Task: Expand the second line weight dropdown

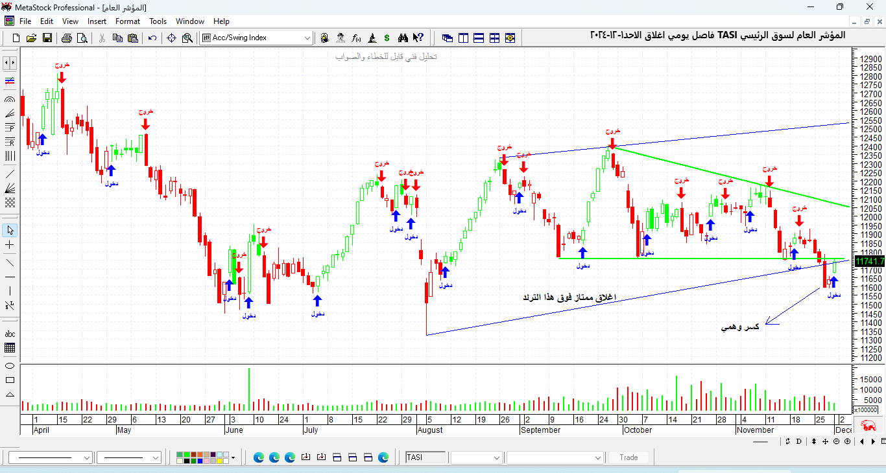Action: 156,457
